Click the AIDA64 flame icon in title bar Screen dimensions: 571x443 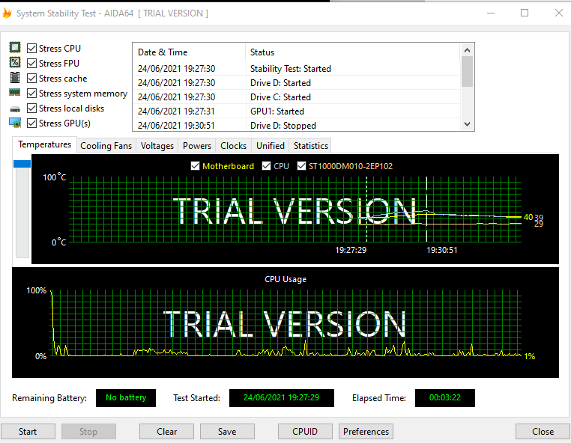tap(7, 13)
